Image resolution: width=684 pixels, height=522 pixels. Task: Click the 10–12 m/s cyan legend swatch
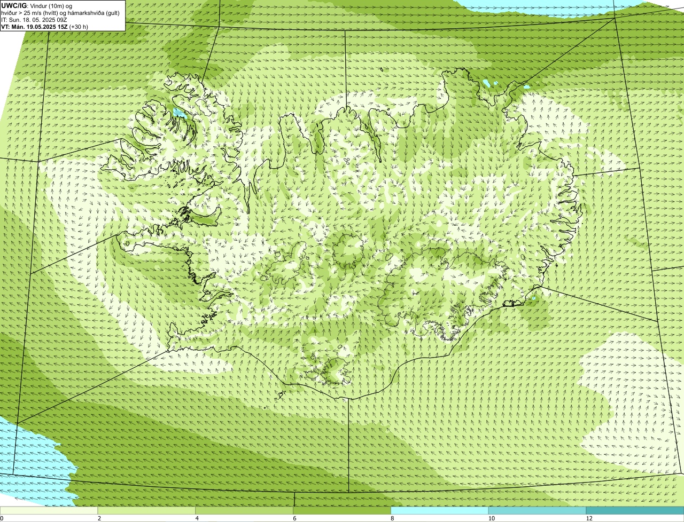pyautogui.click(x=538, y=510)
